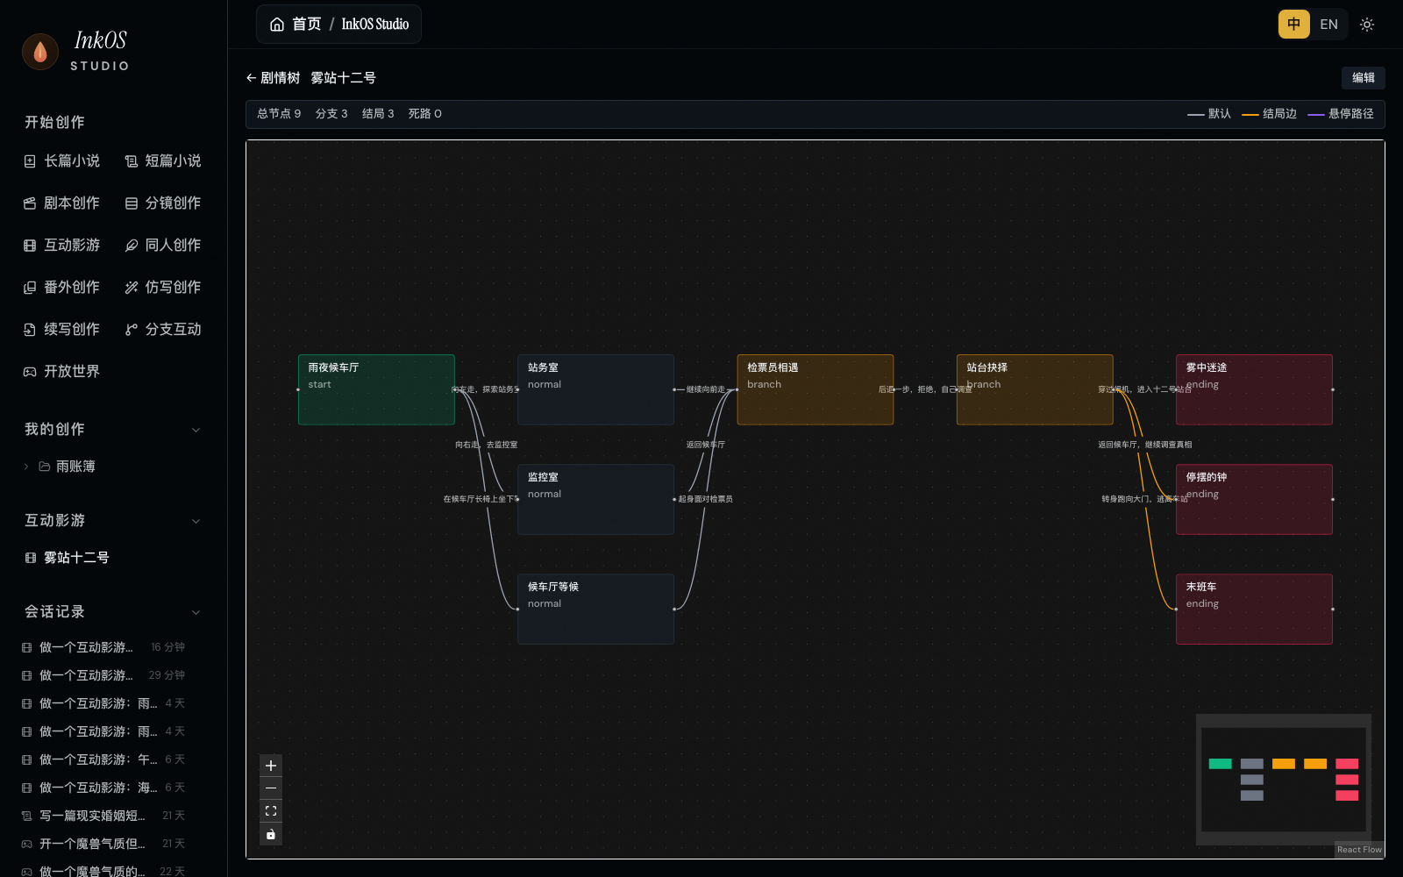Open session 做一个互动影游：午...

[x=104, y=759]
